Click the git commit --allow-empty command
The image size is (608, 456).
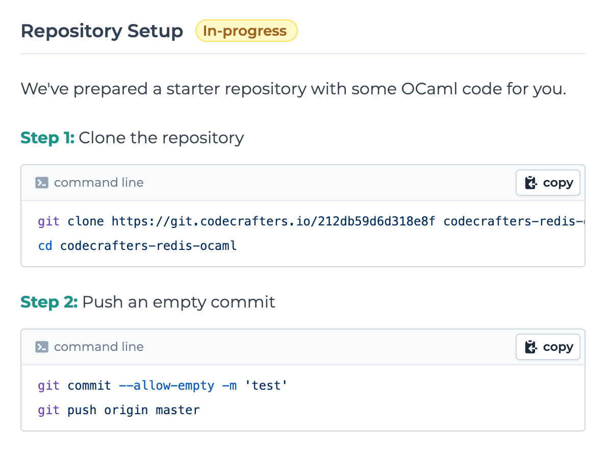[x=161, y=386]
